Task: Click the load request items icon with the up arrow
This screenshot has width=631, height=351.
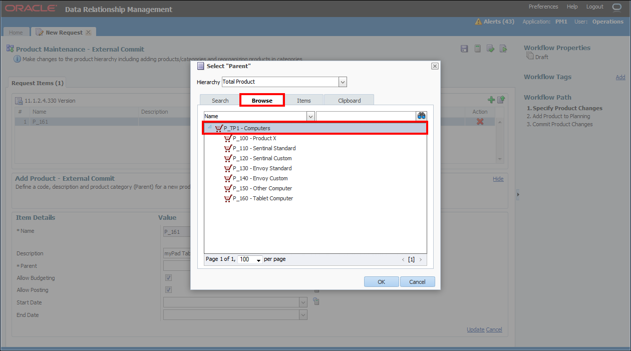Action: pos(501,100)
